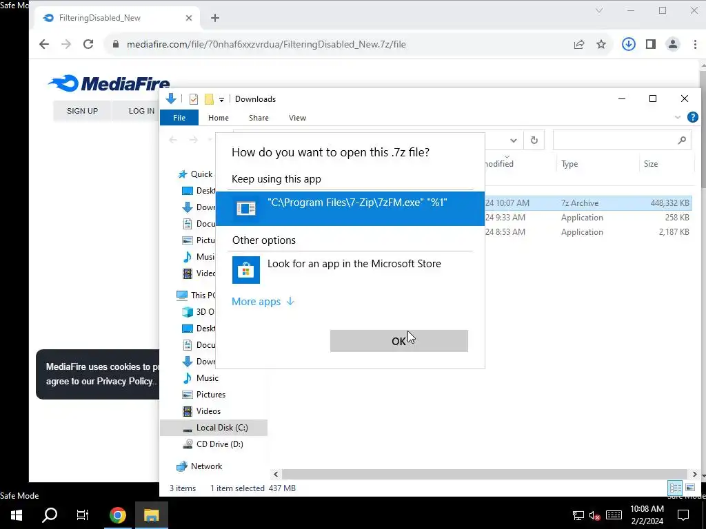Reload the MediaFire page in Chrome

[88, 44]
